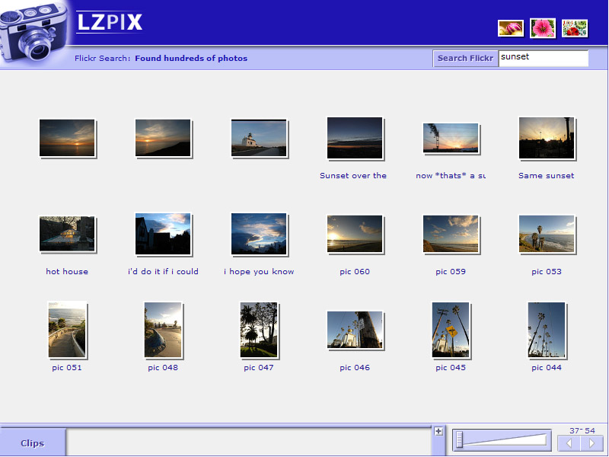Click the LZPIX title text
609x457 pixels.
click(110, 22)
